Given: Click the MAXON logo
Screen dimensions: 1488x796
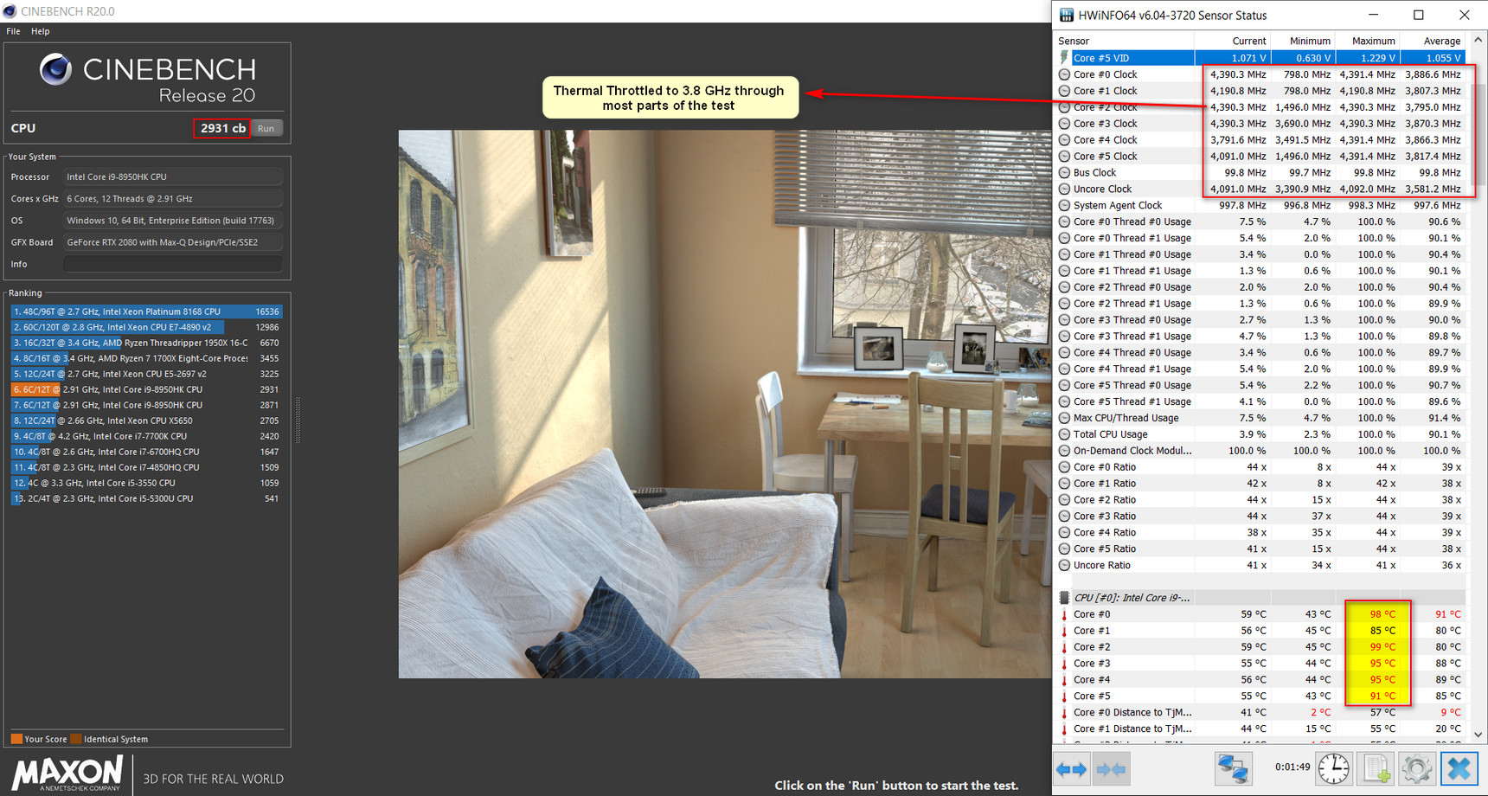Looking at the screenshot, I should point(67,773).
